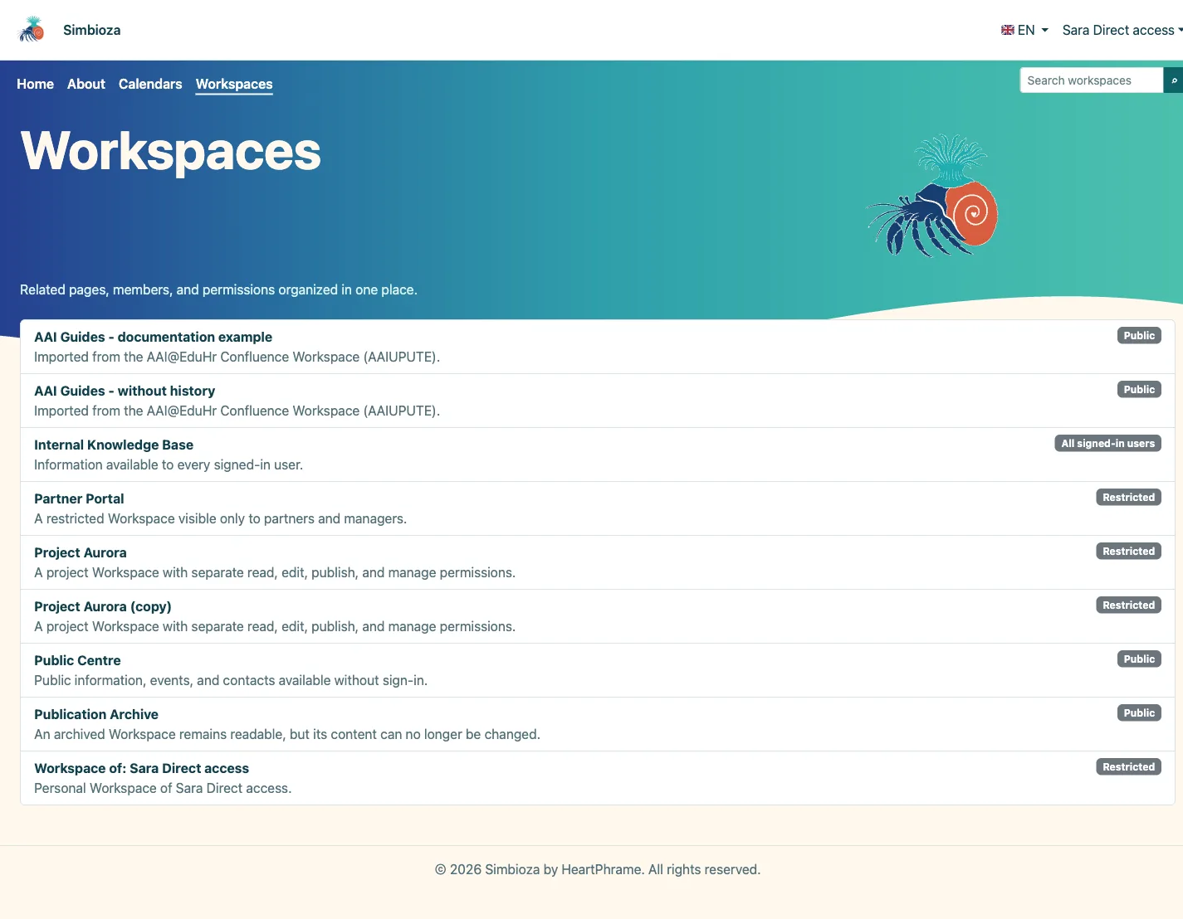Click Restricted badge on Project Aurora row
This screenshot has width=1183, height=919.
(1128, 552)
